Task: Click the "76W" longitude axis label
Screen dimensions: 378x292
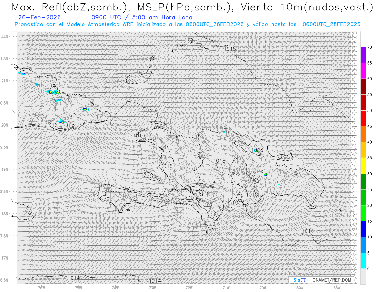Action: tap(41, 288)
